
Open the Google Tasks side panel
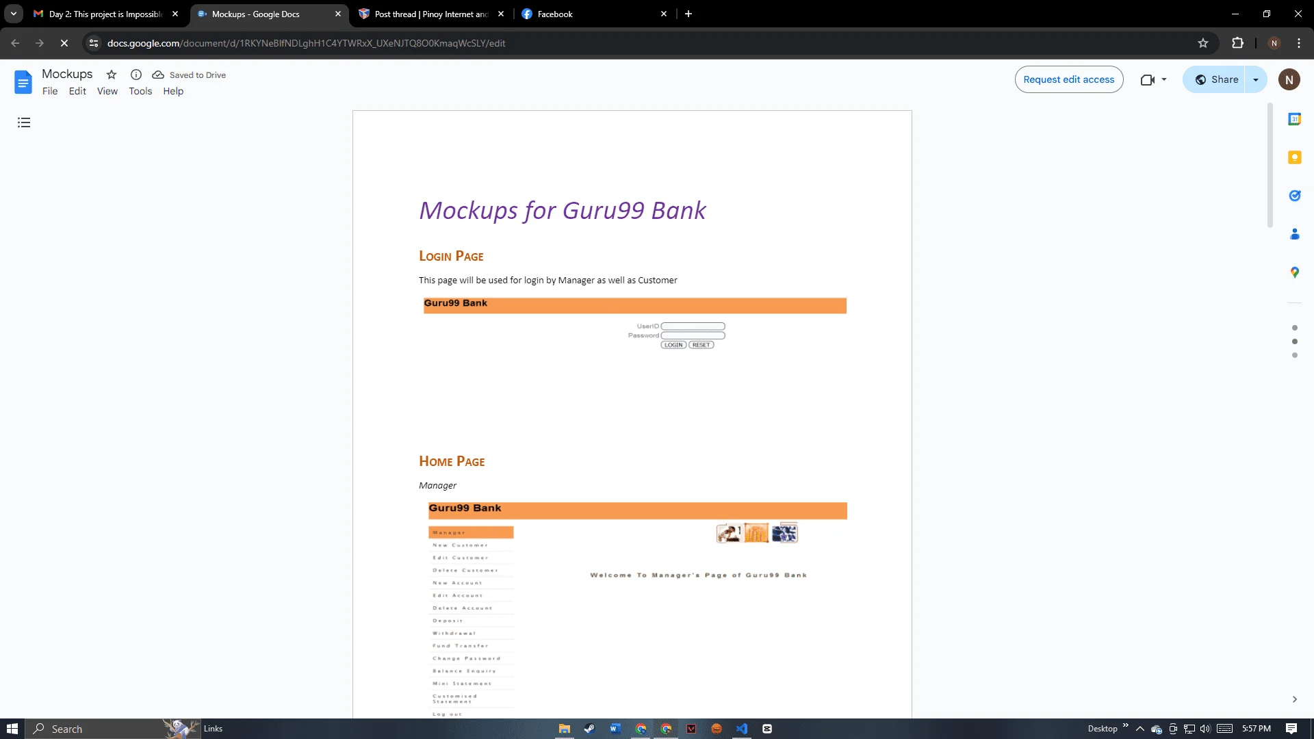(x=1294, y=196)
